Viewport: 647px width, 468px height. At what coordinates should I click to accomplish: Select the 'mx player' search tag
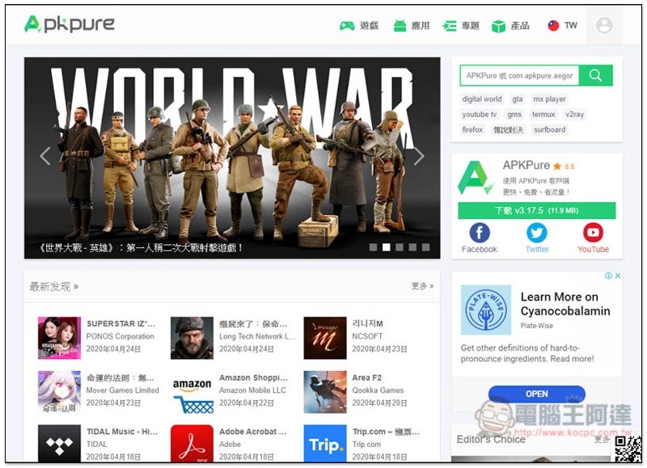tap(549, 99)
